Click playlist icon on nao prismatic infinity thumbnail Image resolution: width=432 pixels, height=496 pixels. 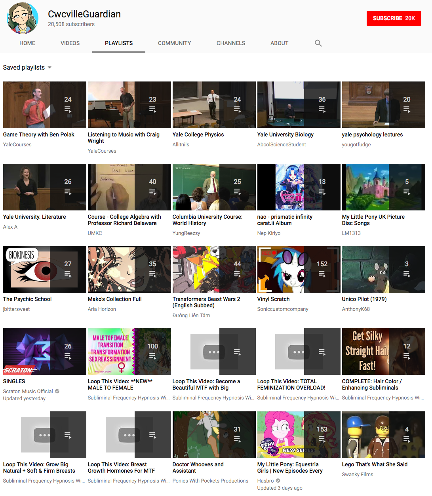(x=322, y=192)
